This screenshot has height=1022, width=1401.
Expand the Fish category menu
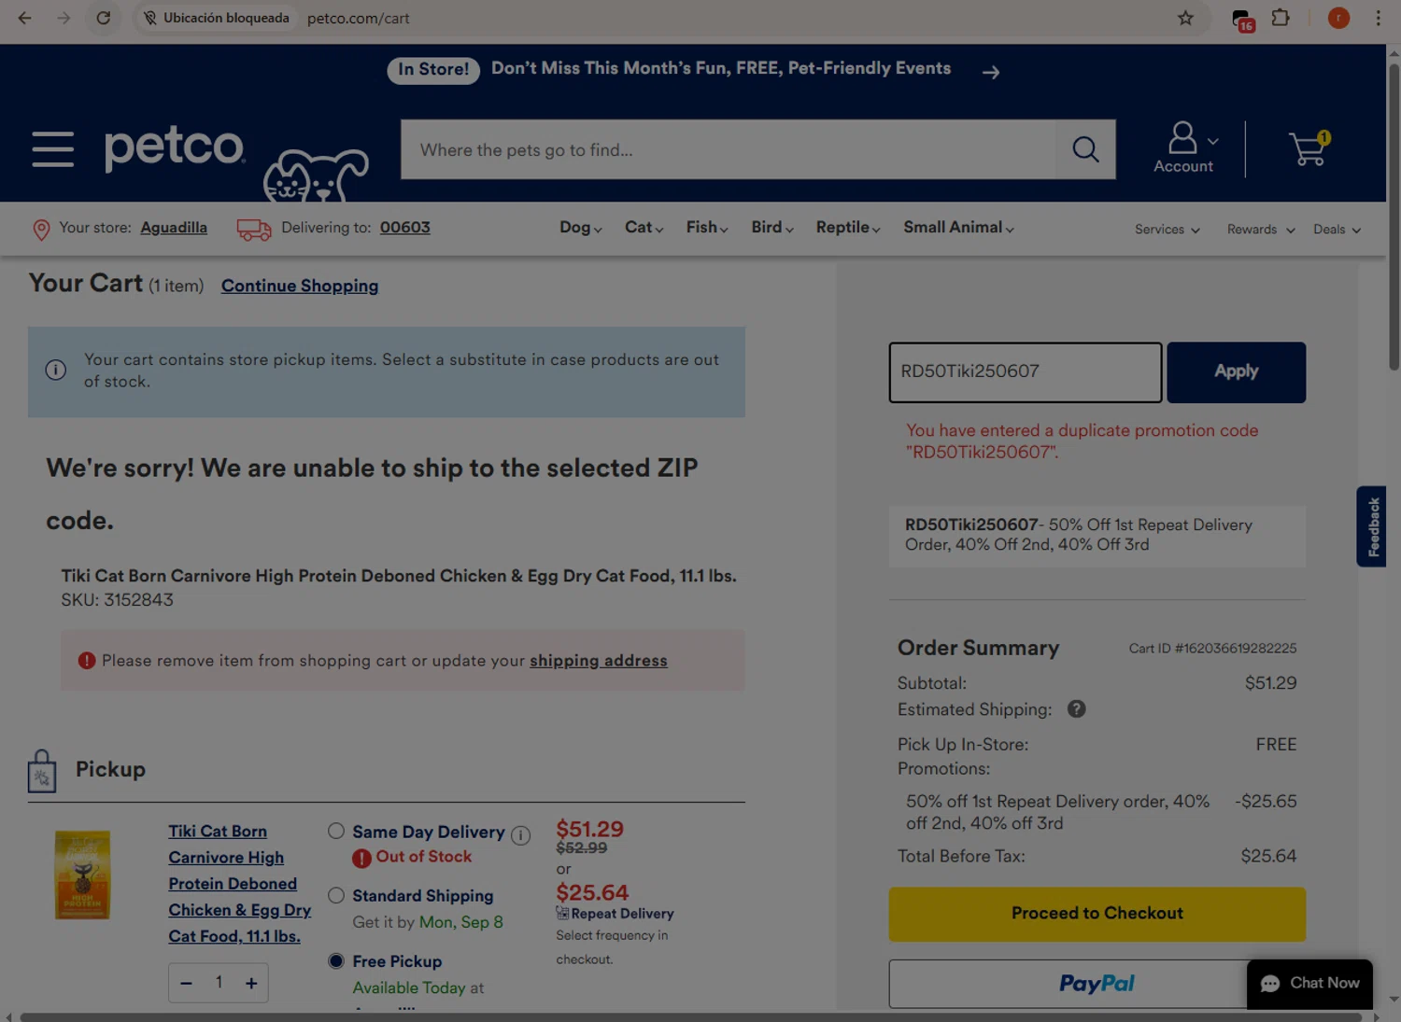coord(707,228)
